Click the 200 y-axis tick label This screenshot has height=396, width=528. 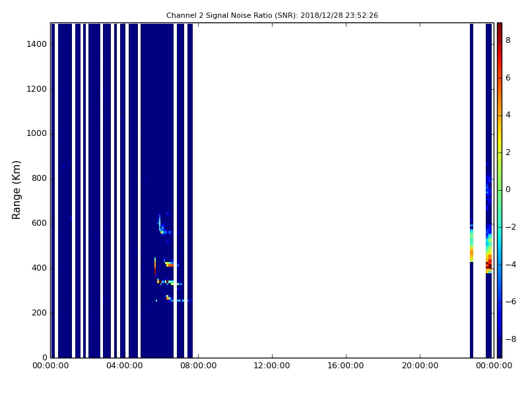39,313
